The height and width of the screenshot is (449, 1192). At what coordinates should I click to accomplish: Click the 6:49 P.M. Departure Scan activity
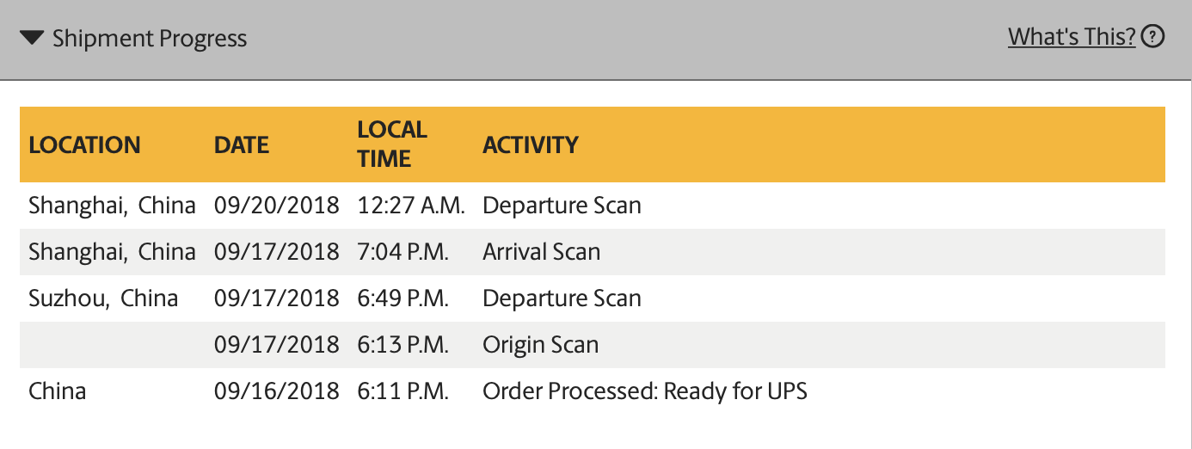(x=562, y=298)
